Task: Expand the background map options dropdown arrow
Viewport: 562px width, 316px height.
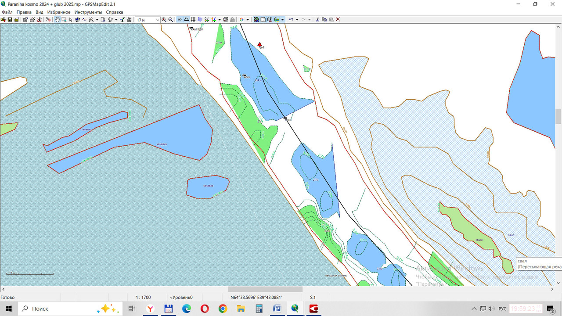Action: 283,20
